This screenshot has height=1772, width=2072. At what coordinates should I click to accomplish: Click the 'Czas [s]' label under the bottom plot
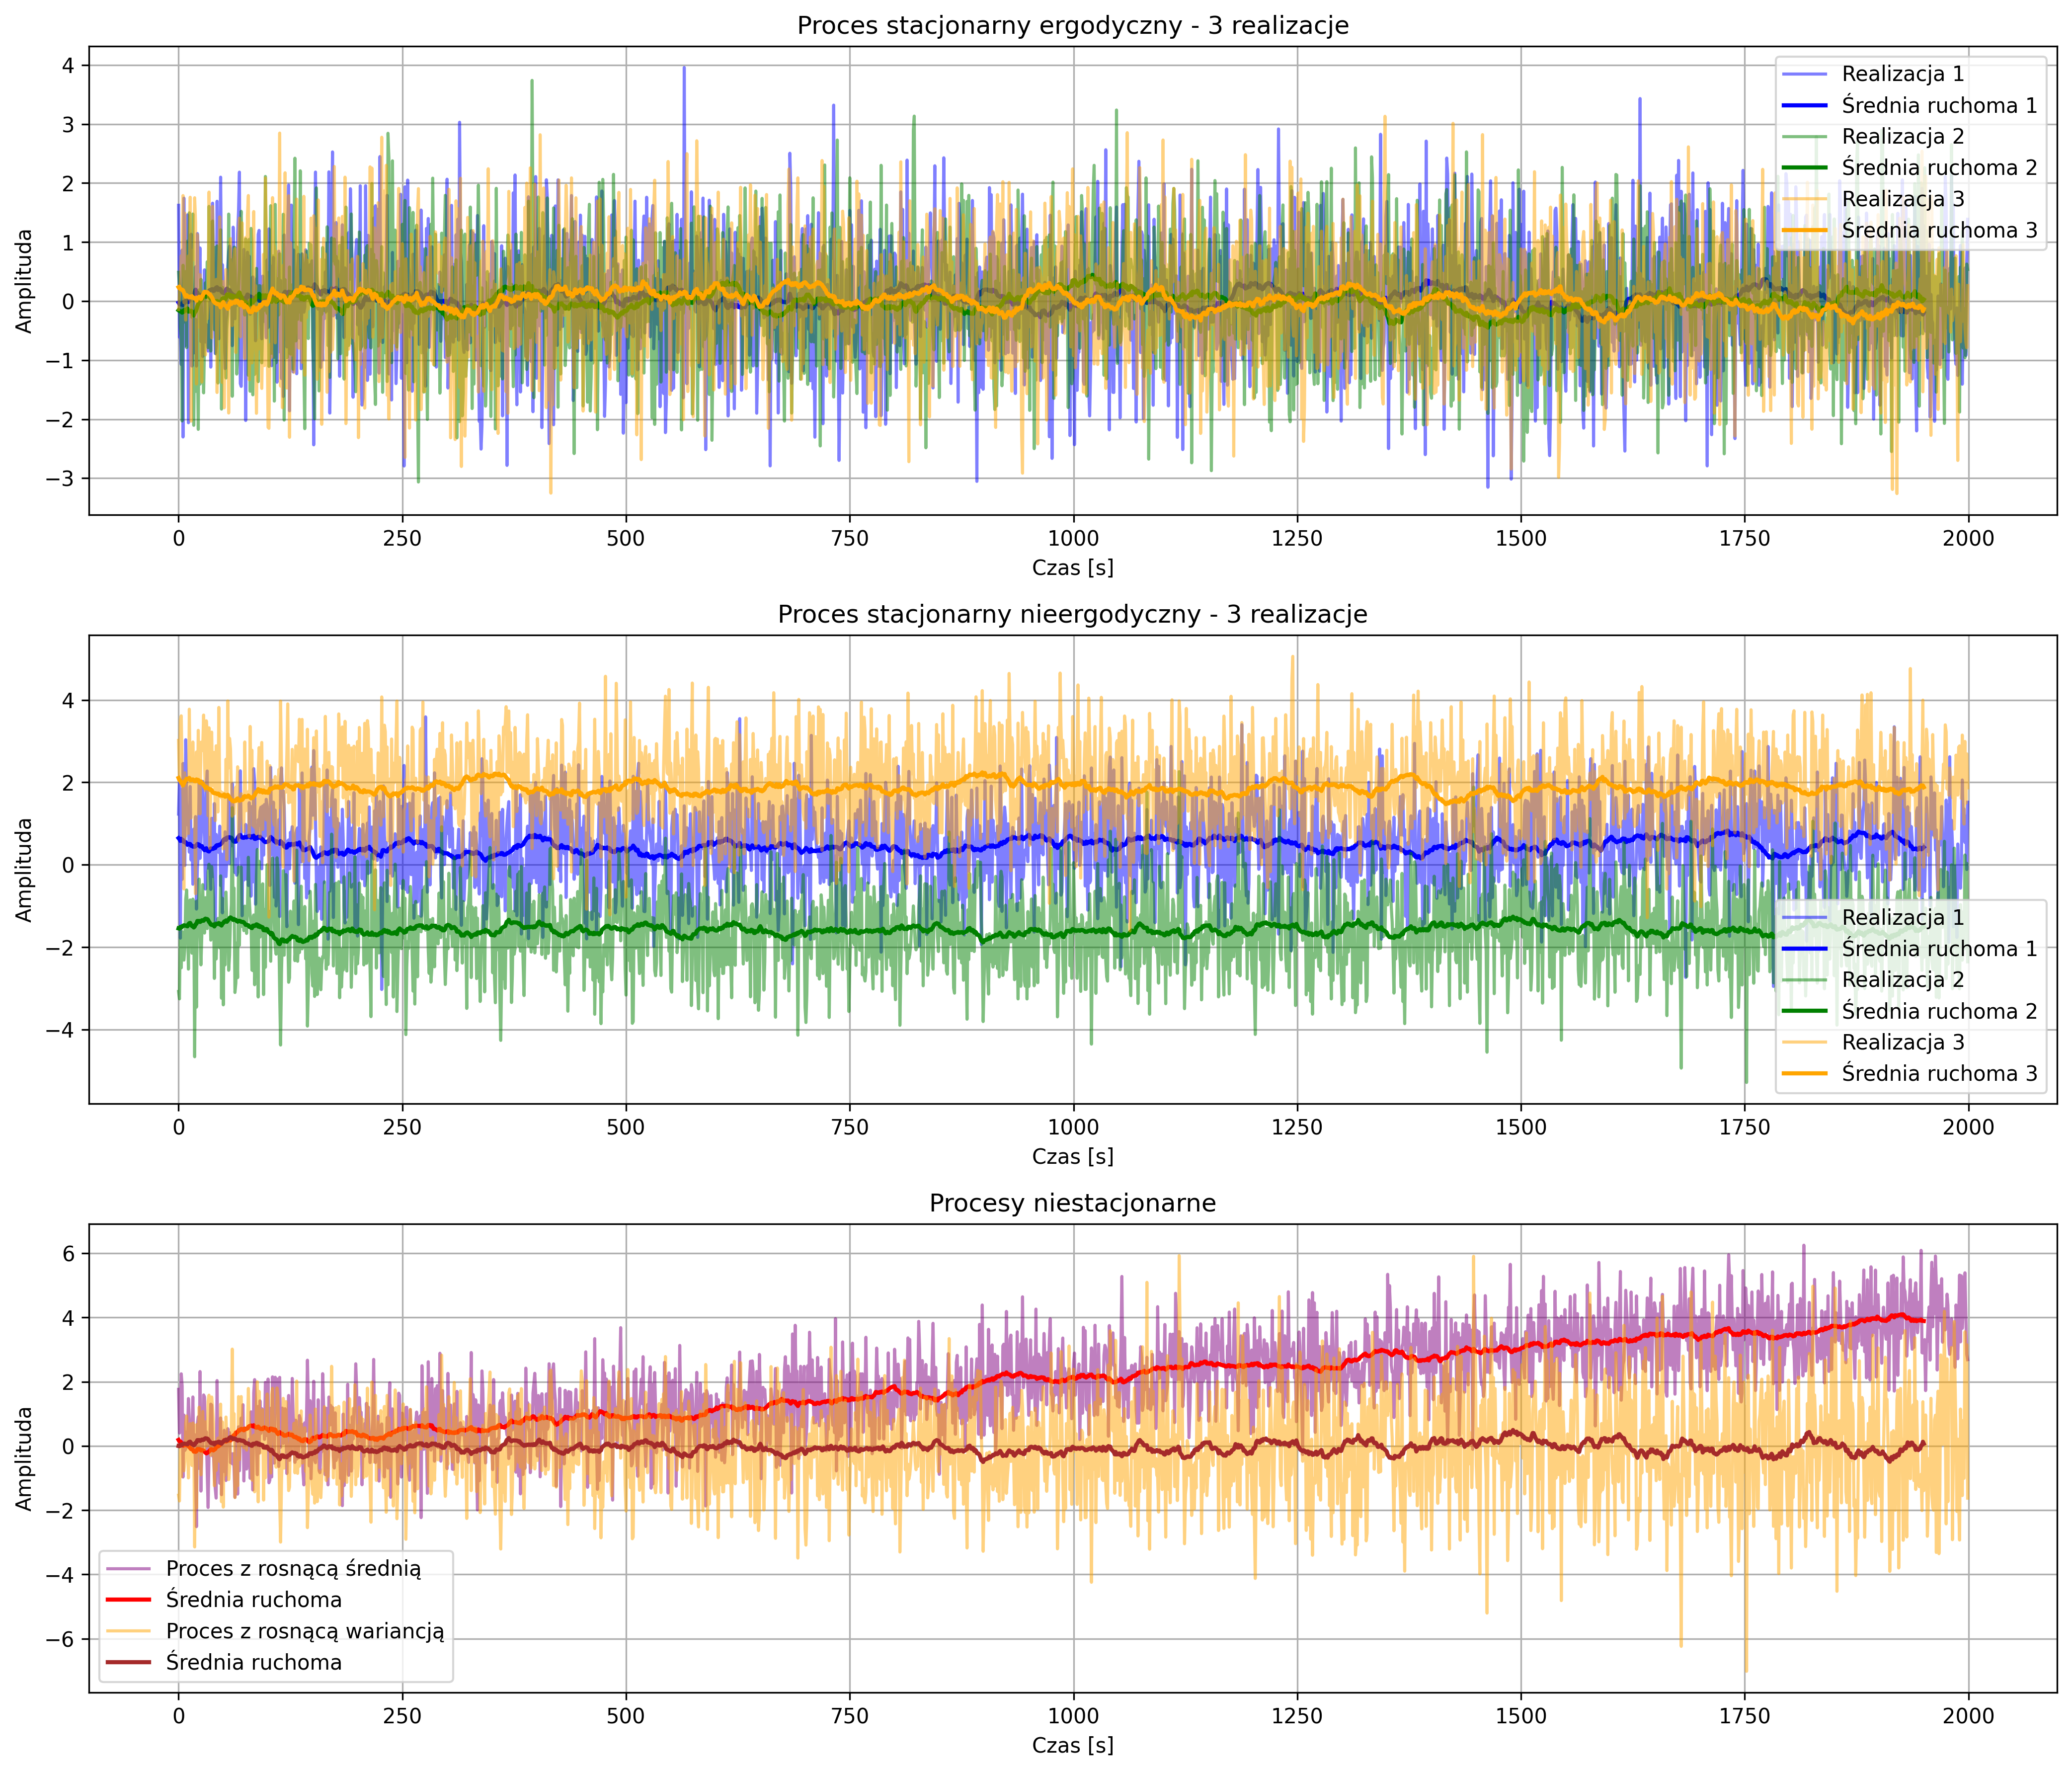click(x=1072, y=1745)
